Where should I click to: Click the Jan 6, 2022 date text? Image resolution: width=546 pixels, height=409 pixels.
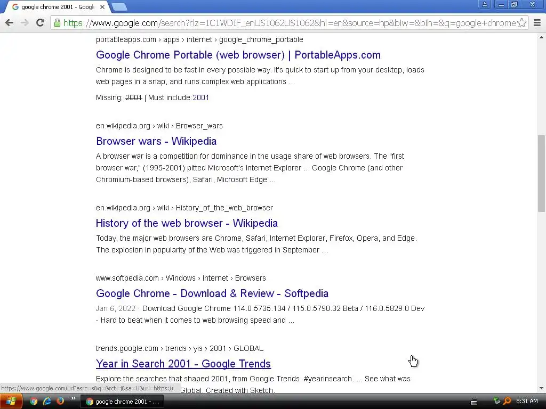point(116,308)
